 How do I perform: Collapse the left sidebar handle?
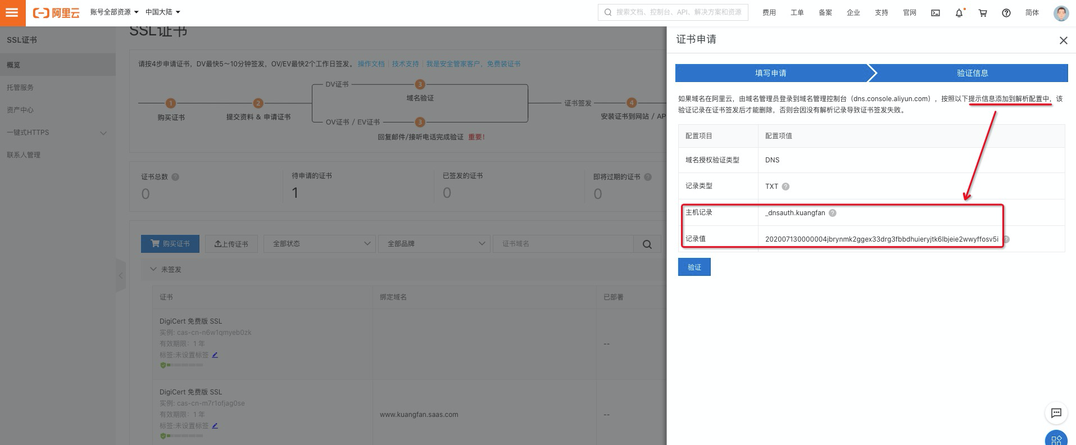point(120,275)
